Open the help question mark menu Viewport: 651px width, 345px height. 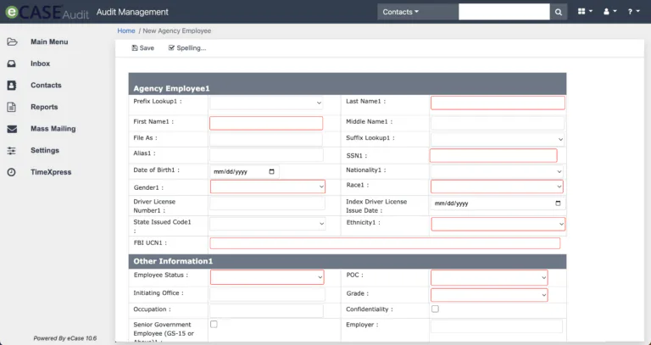[633, 12]
